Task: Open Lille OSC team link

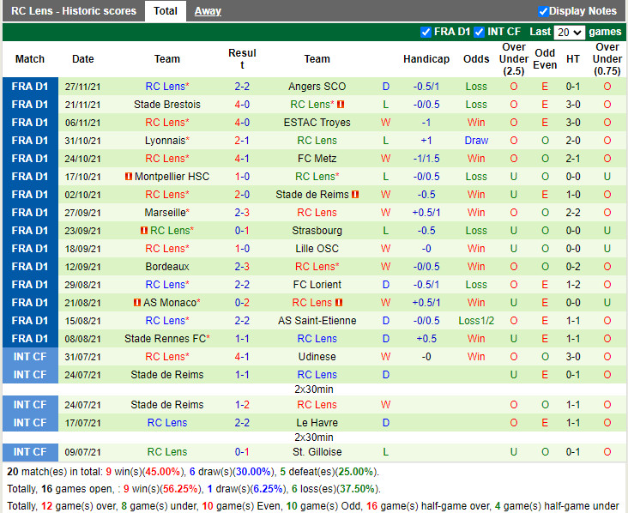Action: pyautogui.click(x=317, y=249)
